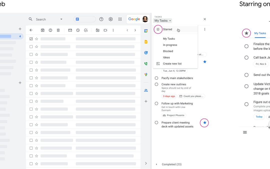The width and height of the screenshot is (270, 169).
Task: Open the Google Keep side panel icon
Action: 146,42
